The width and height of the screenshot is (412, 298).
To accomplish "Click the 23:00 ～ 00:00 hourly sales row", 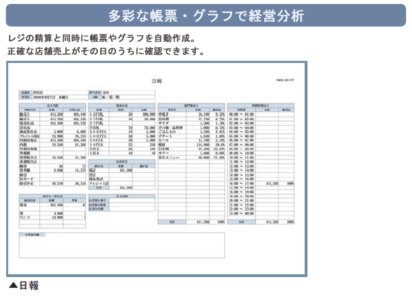I will tap(261, 214).
